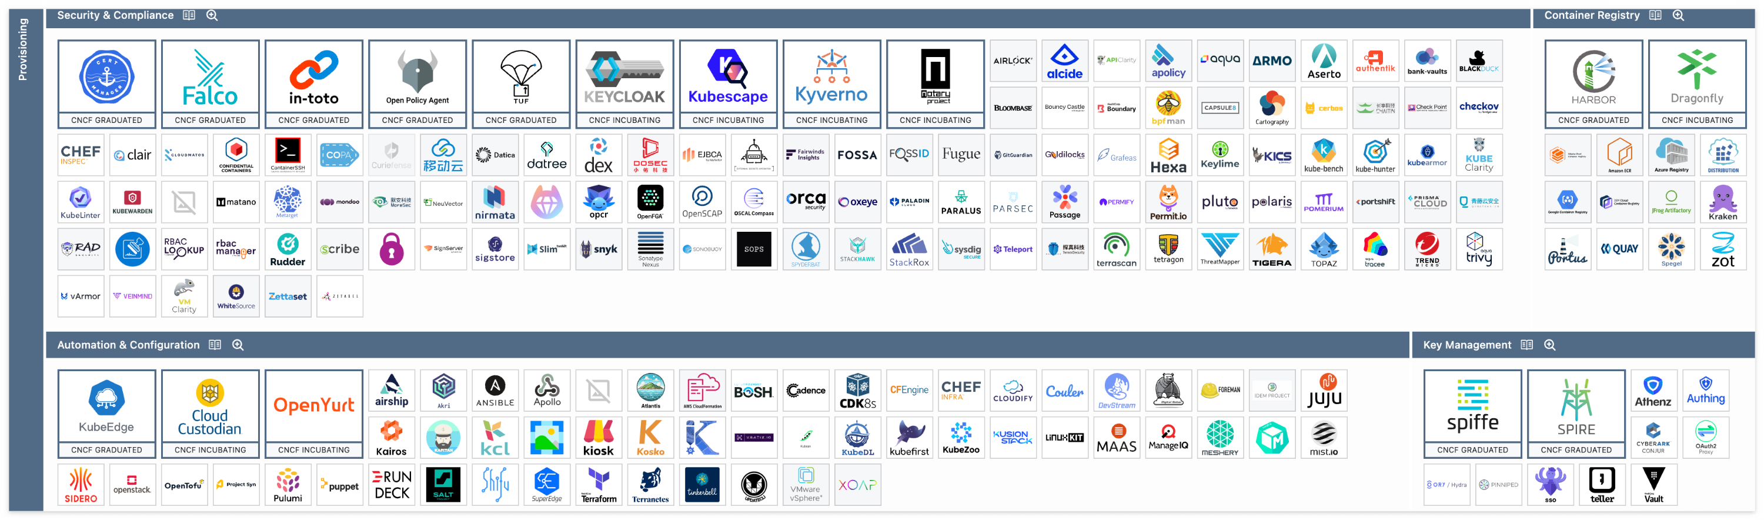Open the OpenYurt project card
This screenshot has width=1764, height=520.
pyautogui.click(x=313, y=414)
